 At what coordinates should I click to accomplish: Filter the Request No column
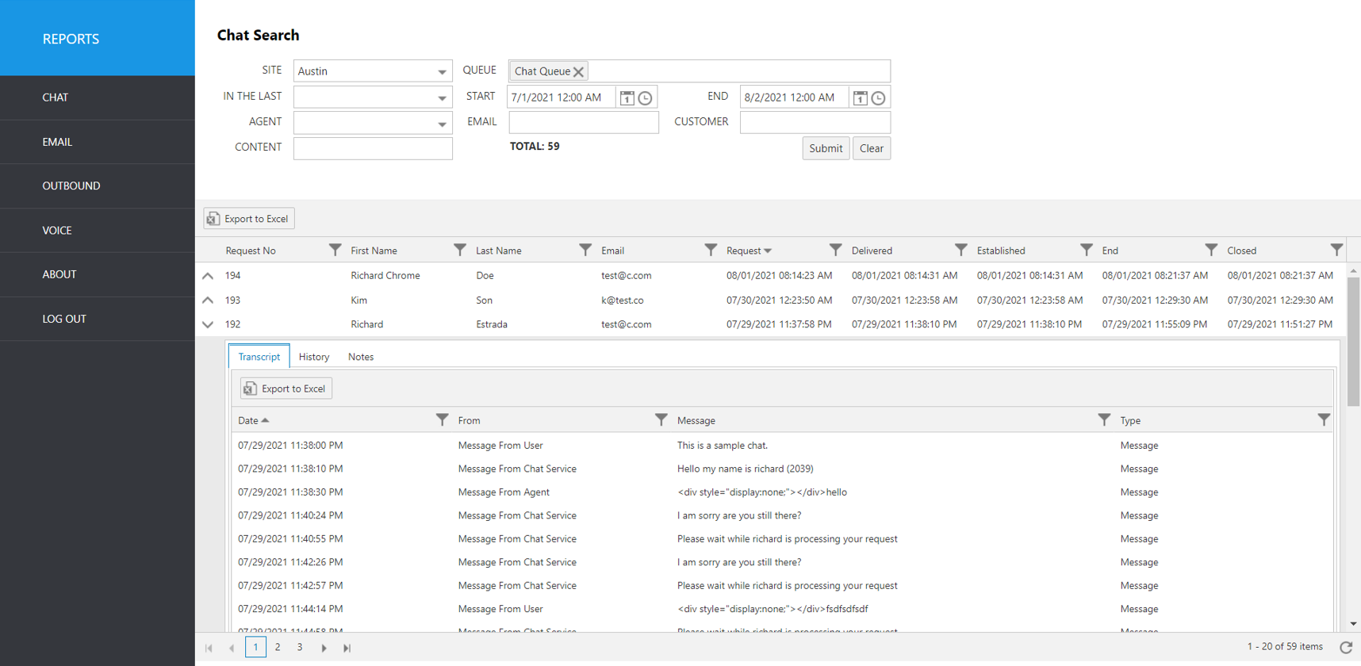click(335, 250)
